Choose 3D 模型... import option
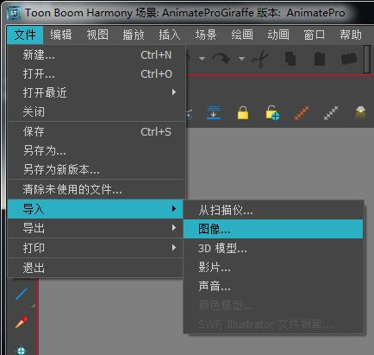 tap(273, 248)
